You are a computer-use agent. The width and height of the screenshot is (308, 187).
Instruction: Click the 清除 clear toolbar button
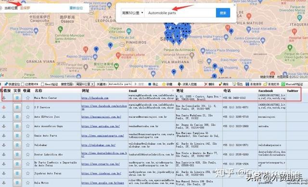[224, 84]
